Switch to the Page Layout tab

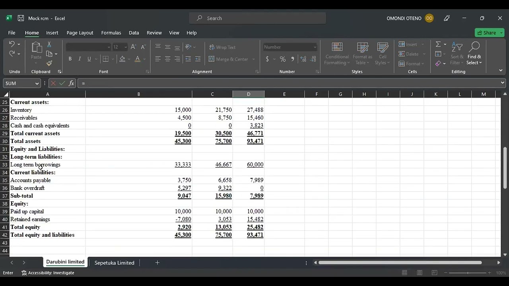pyautogui.click(x=80, y=33)
